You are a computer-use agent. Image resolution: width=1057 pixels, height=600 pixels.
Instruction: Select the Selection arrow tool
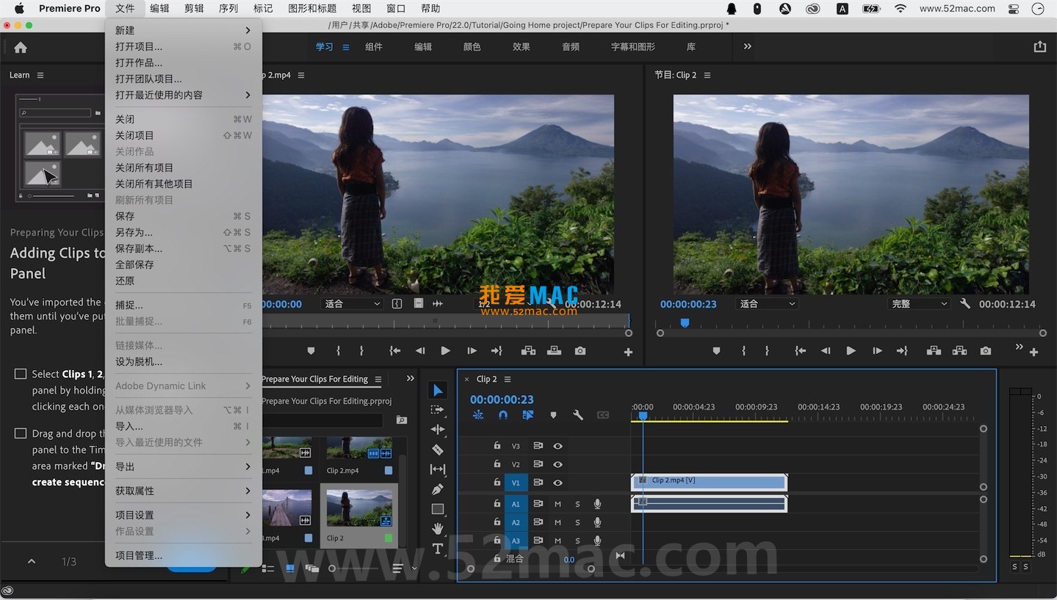(438, 390)
